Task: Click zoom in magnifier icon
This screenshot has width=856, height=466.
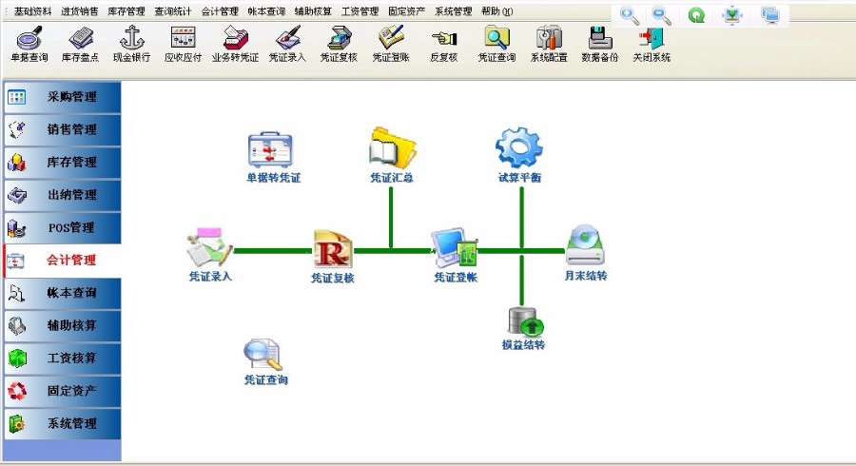Action: point(630,15)
